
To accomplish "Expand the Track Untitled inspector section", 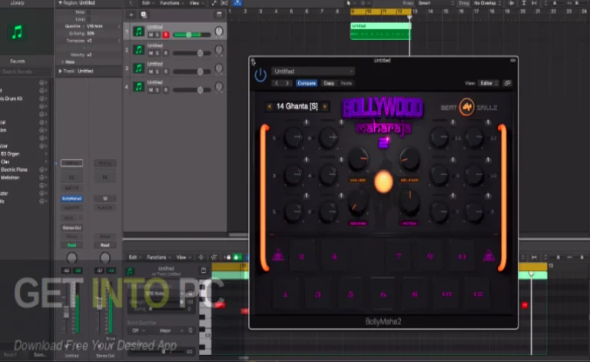I will [x=60, y=71].
